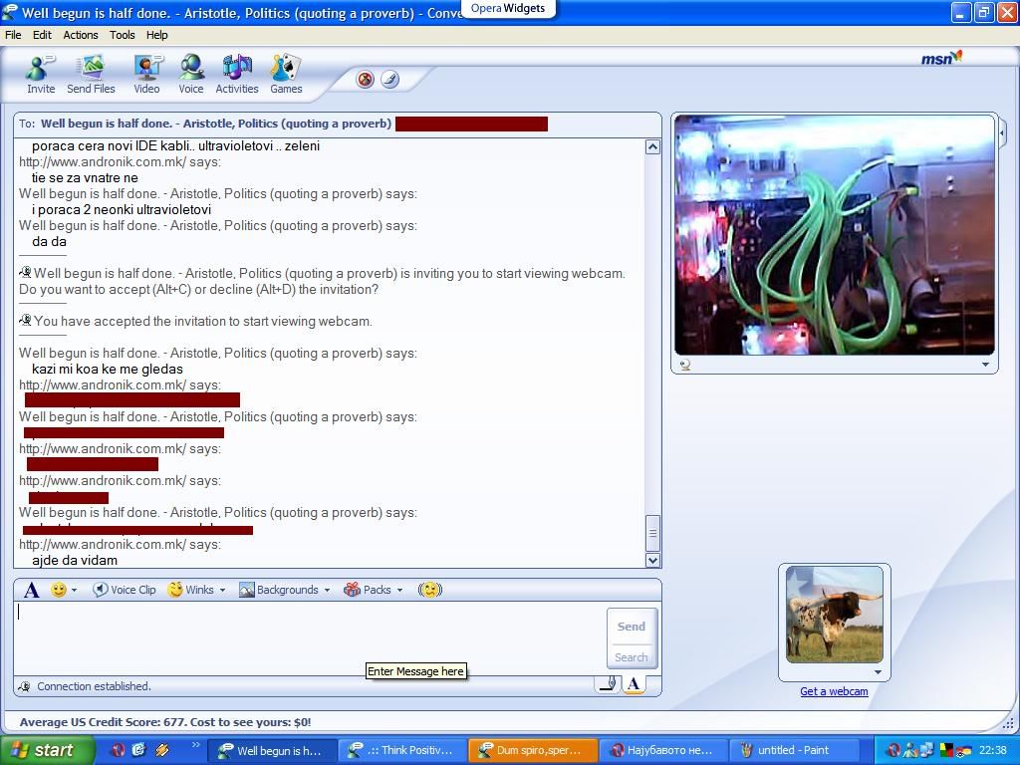Switch to handwriting input mode

pos(608,683)
